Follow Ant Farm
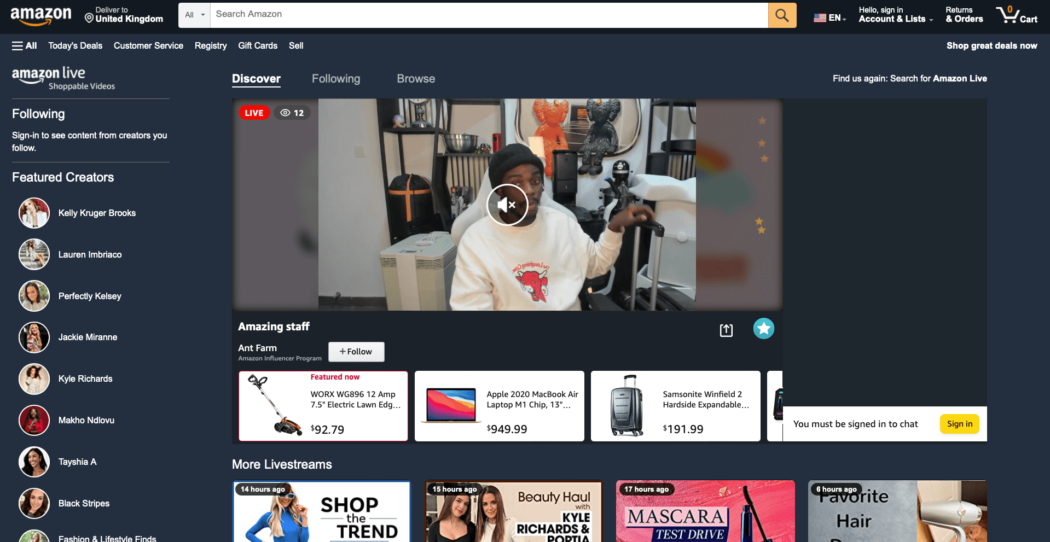The width and height of the screenshot is (1050, 542). tap(356, 352)
